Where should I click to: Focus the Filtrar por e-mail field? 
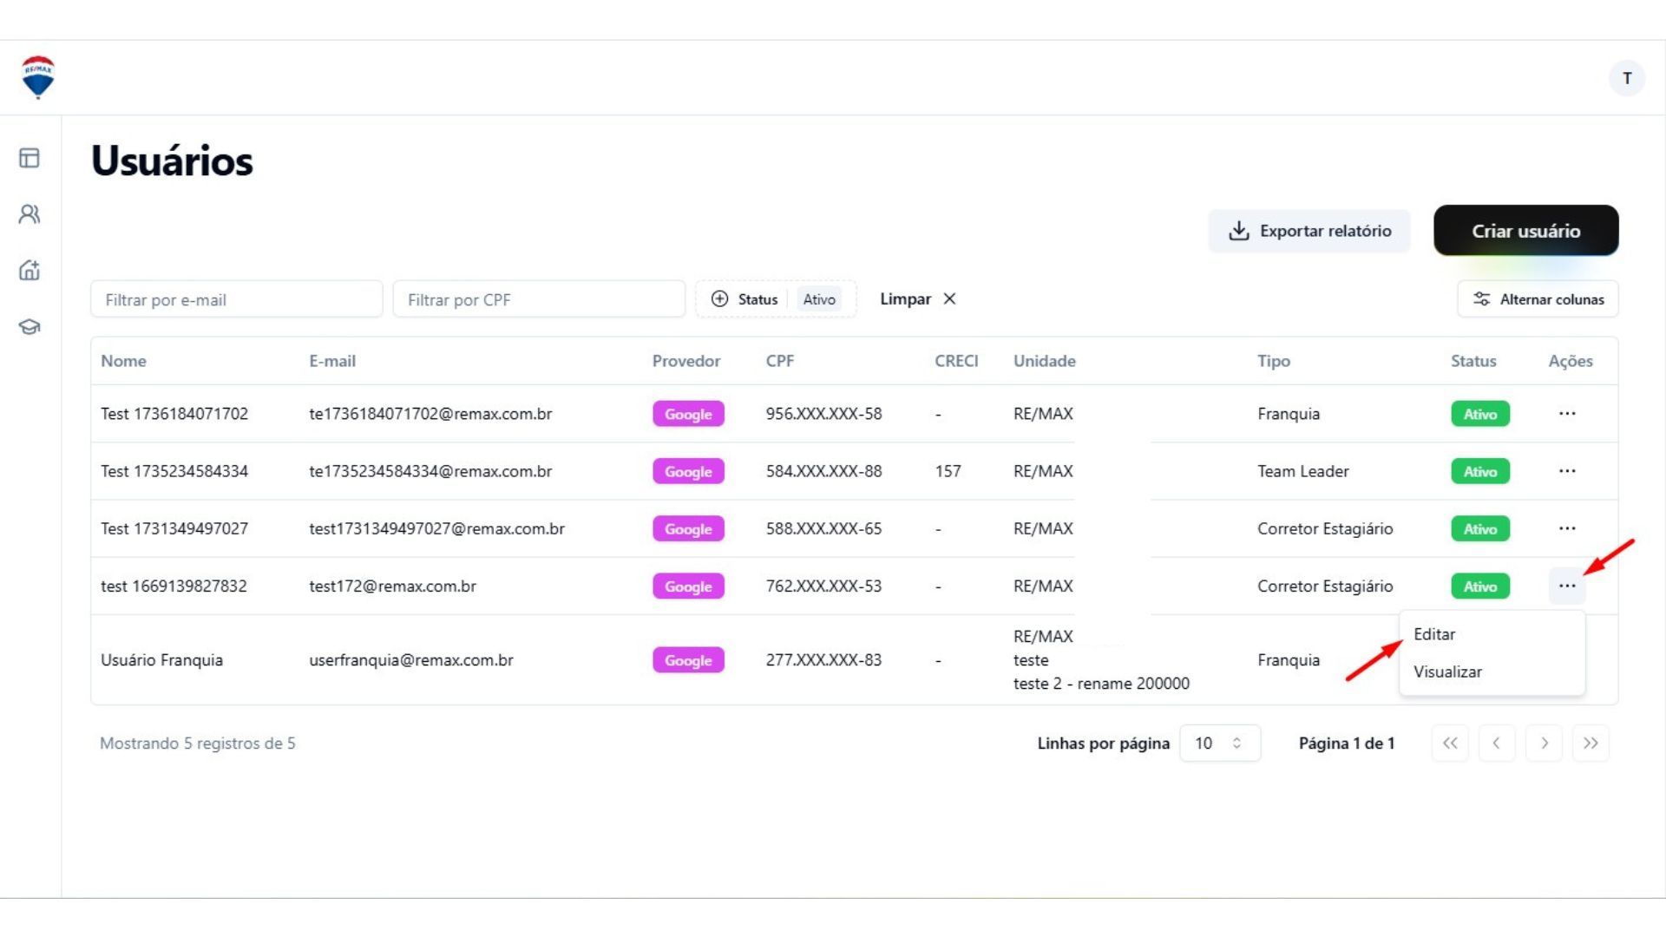pos(236,299)
